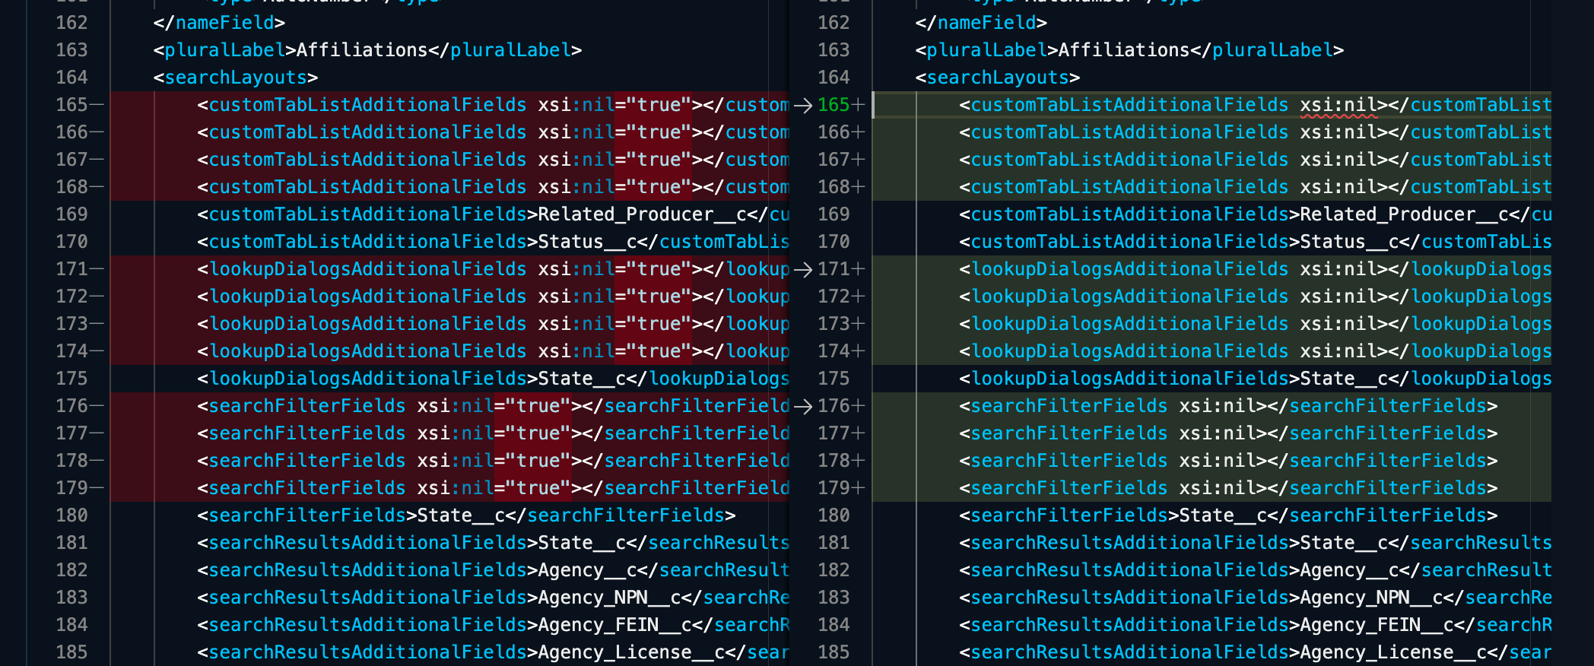Click added line number 174 in right gutter
1594x666 pixels.
834,351
